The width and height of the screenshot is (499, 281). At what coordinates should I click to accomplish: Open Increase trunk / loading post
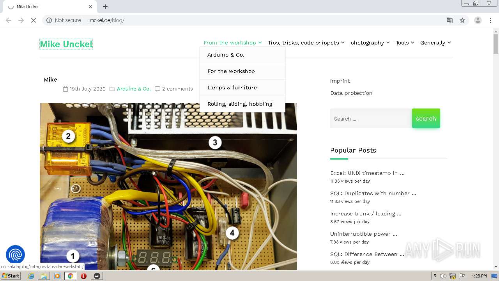click(x=366, y=213)
